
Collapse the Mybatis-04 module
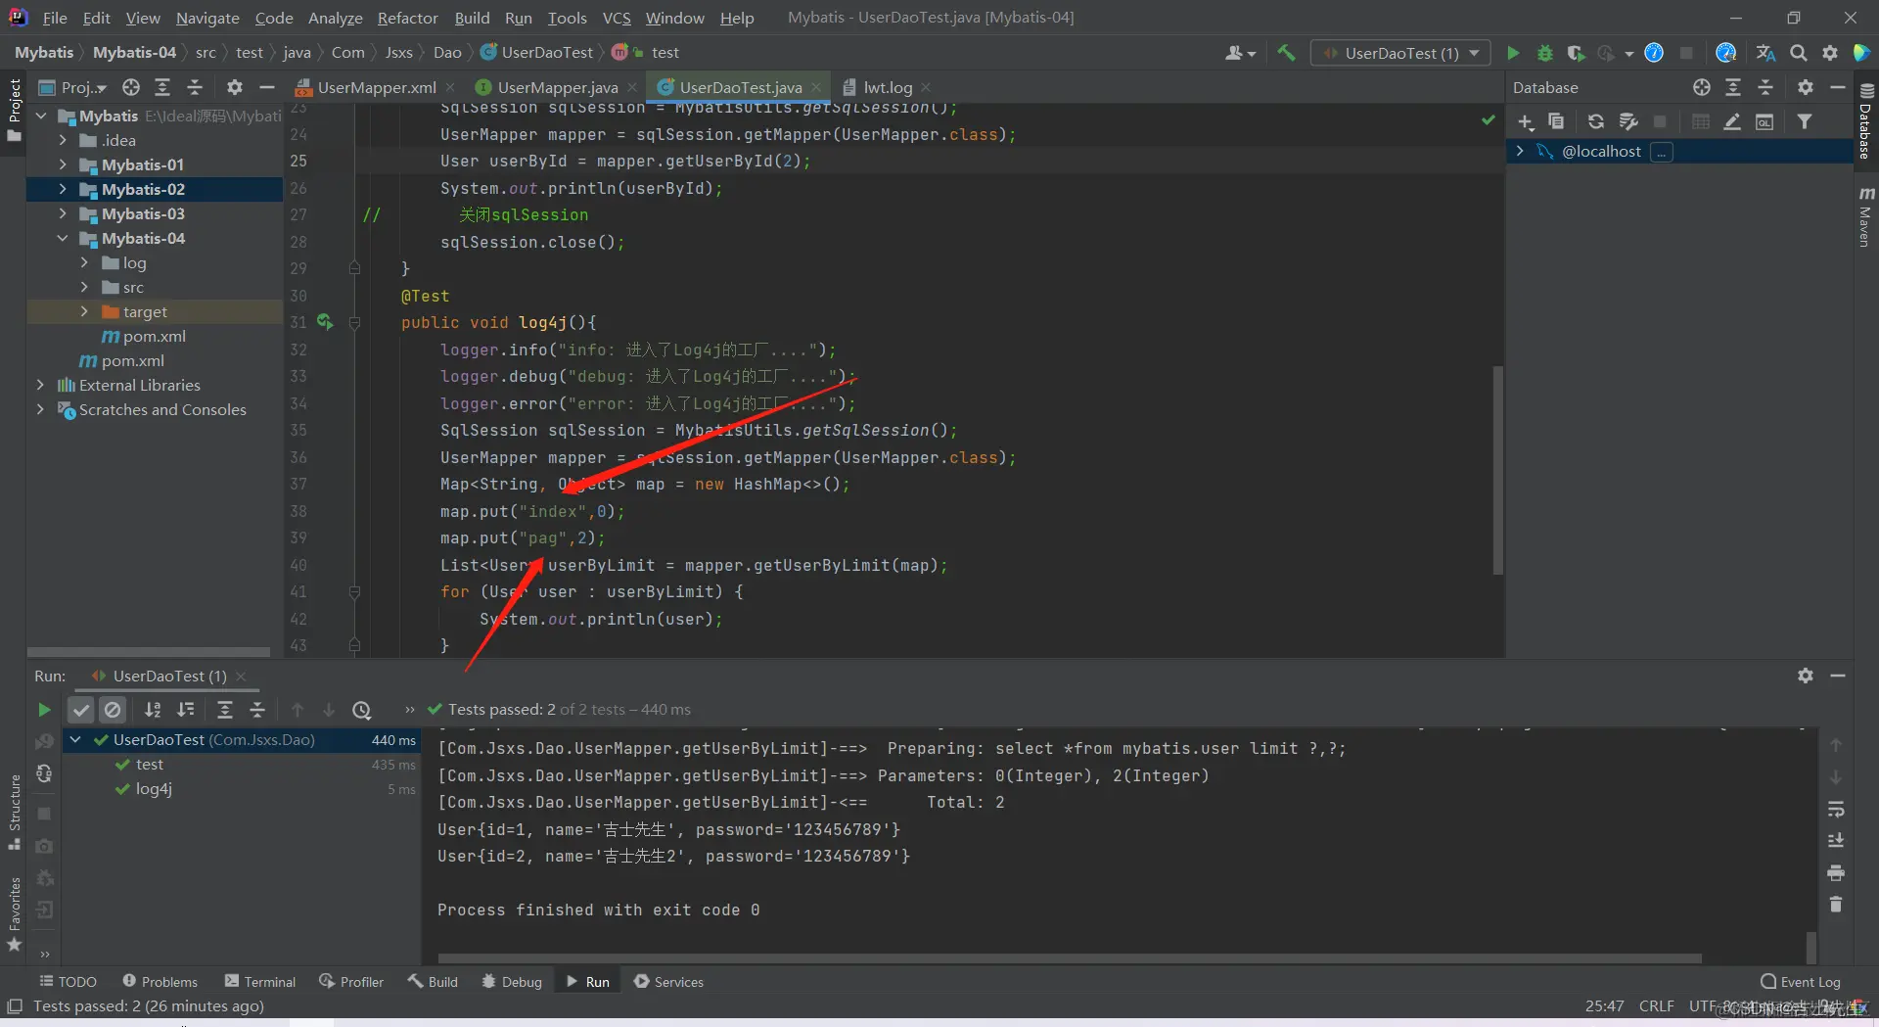63,238
